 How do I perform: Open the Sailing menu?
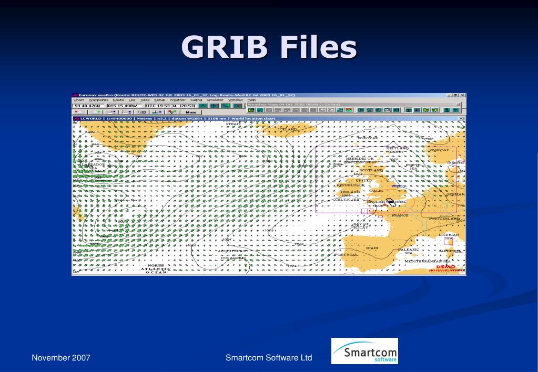196,100
